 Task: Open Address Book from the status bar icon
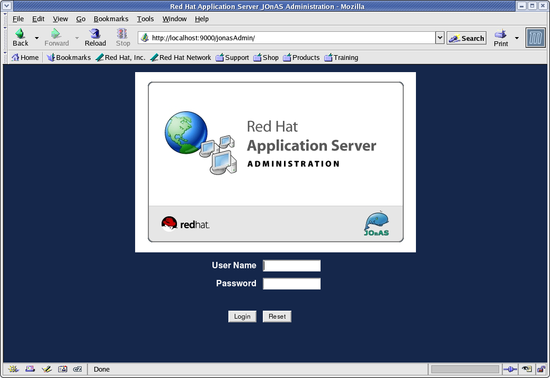[x=63, y=369]
